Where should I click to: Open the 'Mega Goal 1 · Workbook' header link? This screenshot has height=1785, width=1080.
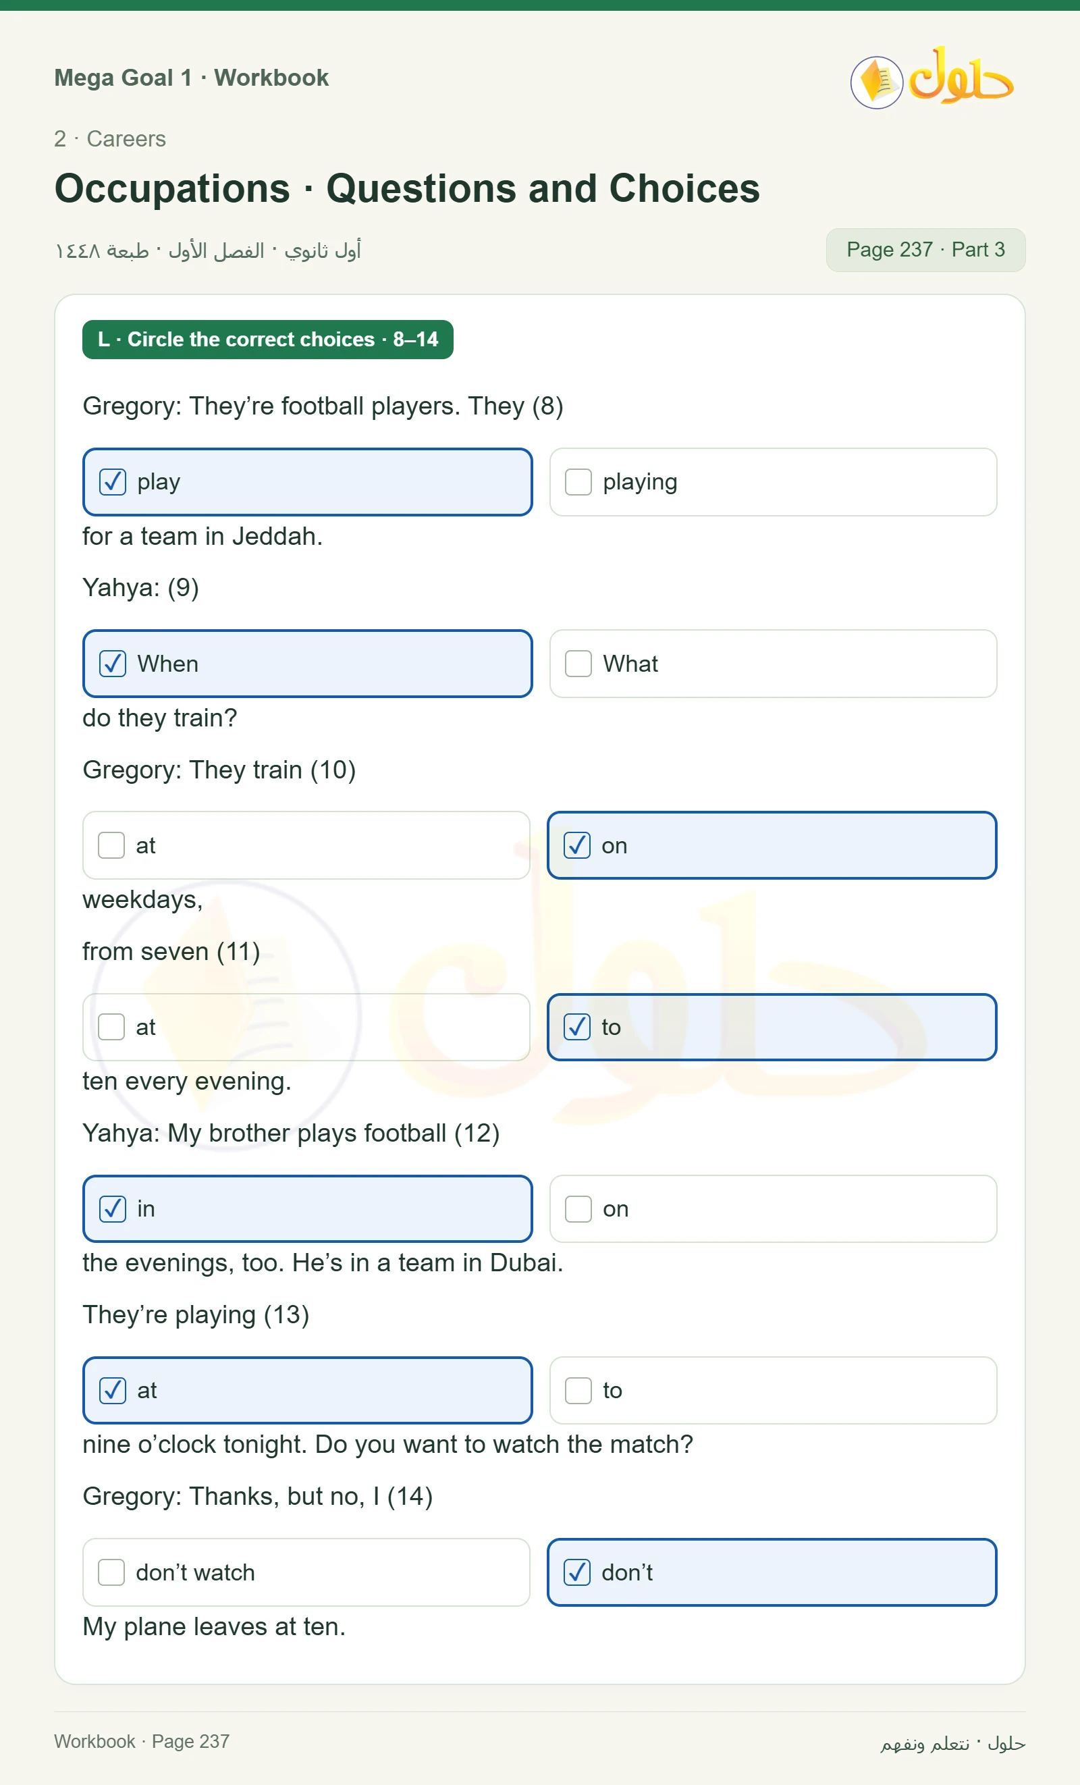[x=191, y=78]
